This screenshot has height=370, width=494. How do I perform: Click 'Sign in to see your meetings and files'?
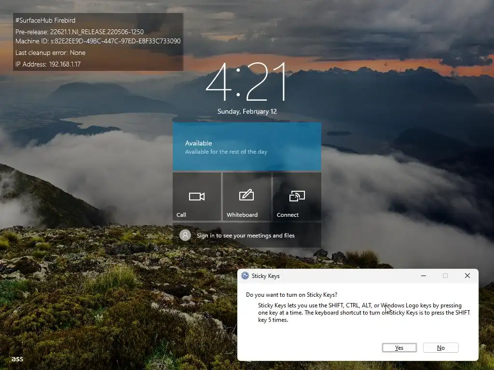click(x=246, y=235)
